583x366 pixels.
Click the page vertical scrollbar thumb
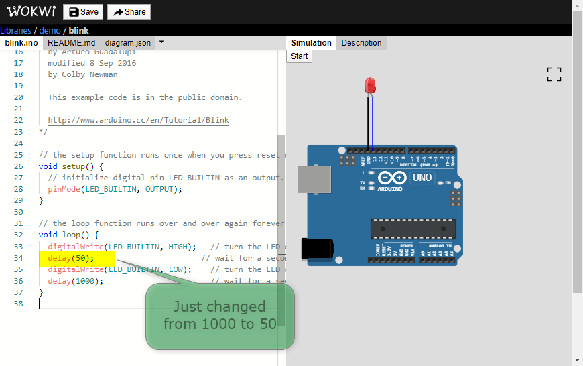point(577,153)
